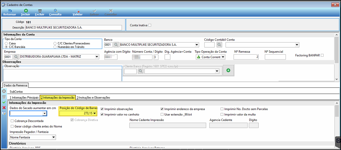Expand the Banco name dropdown
The image size is (341, 150).
coord(197,45)
